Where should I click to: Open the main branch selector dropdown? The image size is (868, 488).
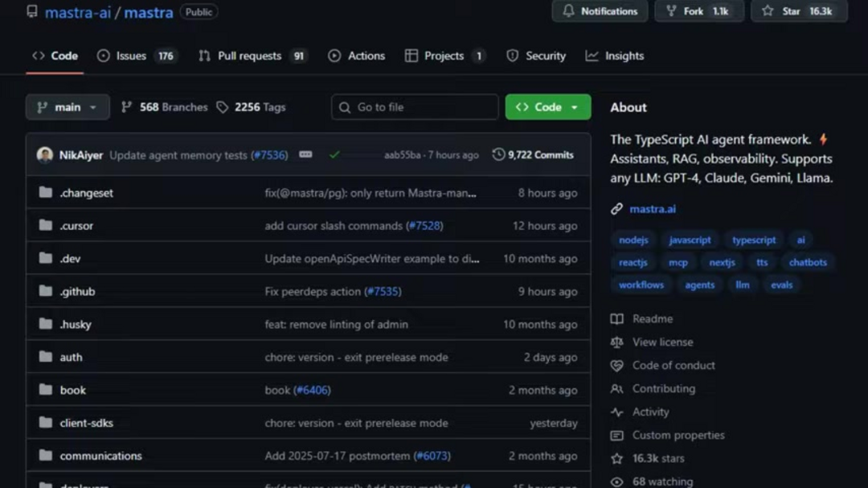pyautogui.click(x=68, y=107)
